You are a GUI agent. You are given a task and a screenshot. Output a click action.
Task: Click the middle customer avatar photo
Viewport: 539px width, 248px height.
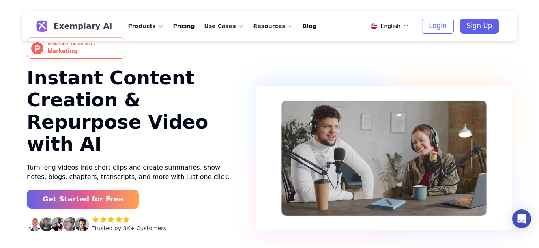[58, 224]
